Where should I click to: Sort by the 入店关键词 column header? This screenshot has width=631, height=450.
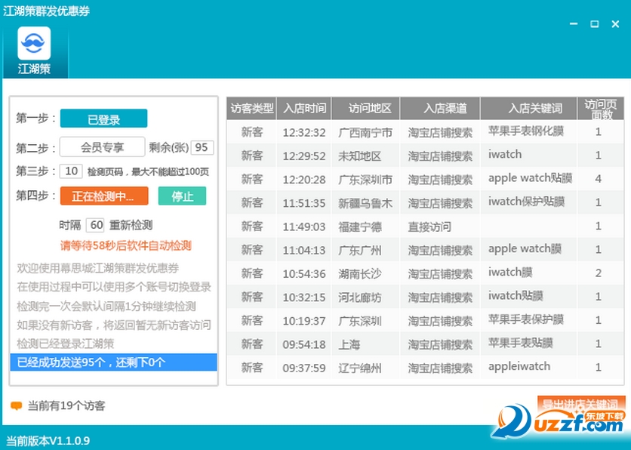pos(529,108)
